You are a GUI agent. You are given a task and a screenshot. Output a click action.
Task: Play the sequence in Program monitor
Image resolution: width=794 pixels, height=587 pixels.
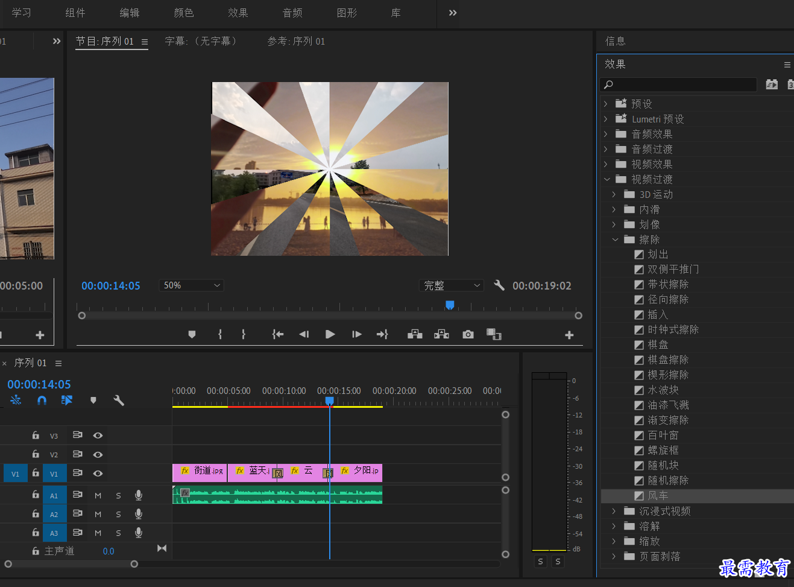click(x=330, y=334)
